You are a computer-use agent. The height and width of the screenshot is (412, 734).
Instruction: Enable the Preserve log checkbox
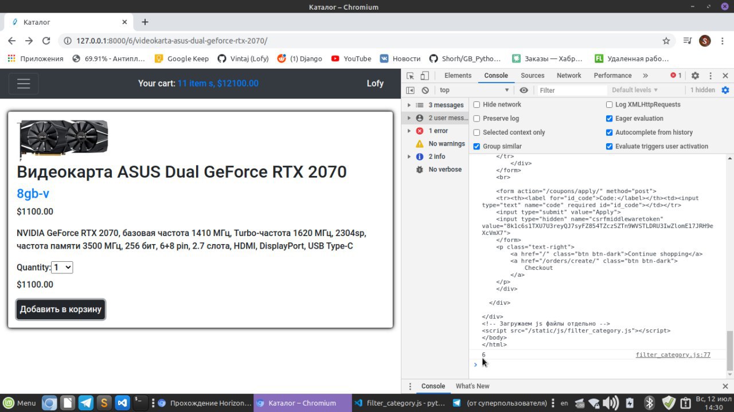click(x=477, y=119)
